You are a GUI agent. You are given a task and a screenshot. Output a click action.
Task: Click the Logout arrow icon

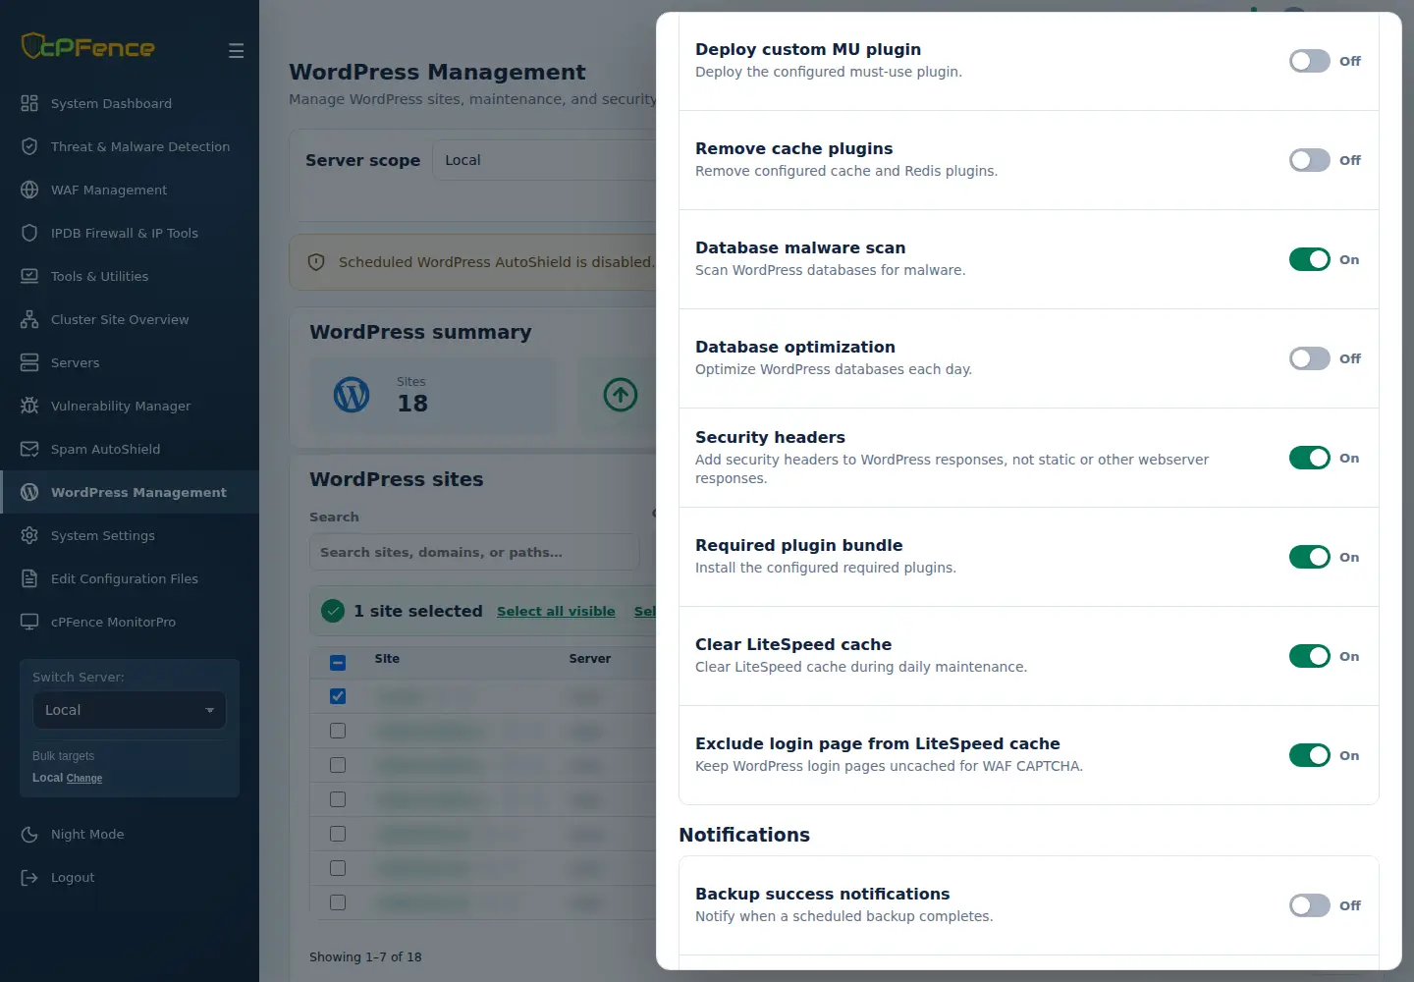point(29,877)
